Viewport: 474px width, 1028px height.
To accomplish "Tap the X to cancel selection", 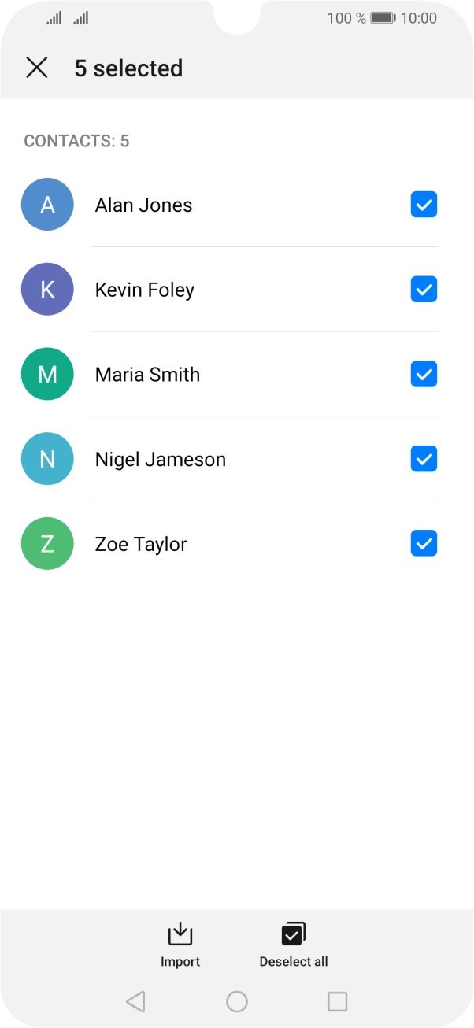I will point(37,68).
